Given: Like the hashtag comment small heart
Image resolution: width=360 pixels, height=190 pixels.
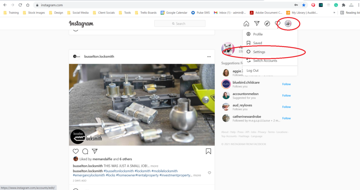Looking at the screenshot, I should pyautogui.click(x=210, y=173).
